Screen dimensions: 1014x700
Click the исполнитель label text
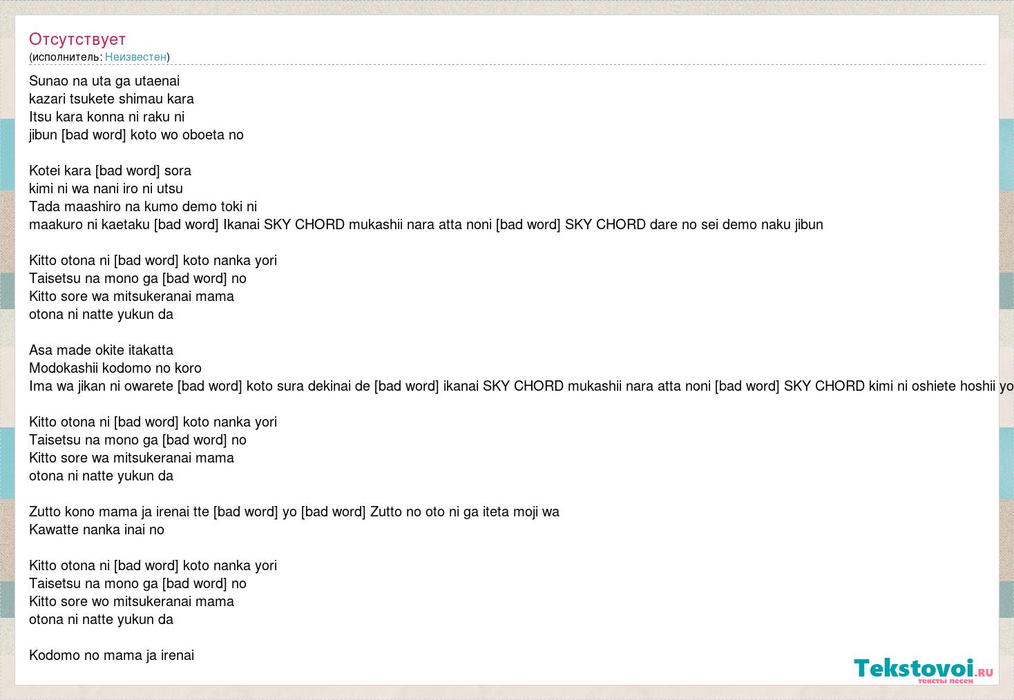pos(66,57)
